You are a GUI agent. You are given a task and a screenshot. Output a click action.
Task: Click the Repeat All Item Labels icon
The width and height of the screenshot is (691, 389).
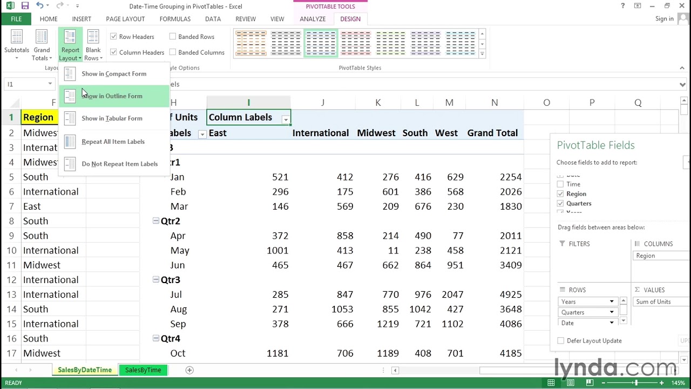coord(70,142)
